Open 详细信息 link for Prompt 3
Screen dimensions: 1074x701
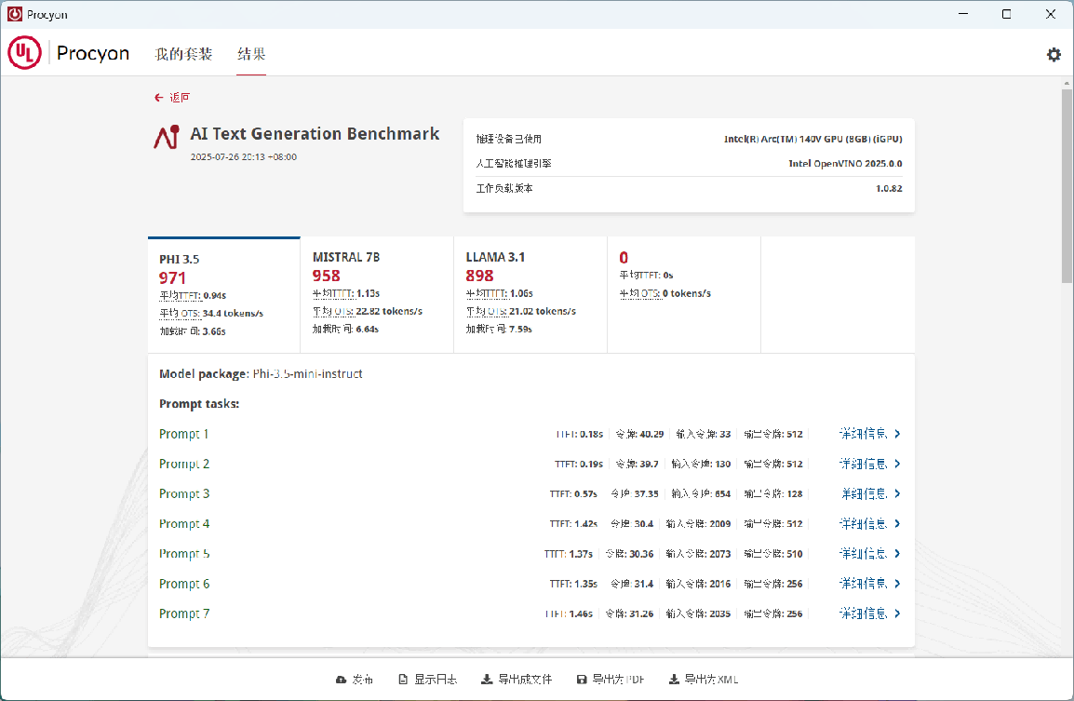click(863, 494)
